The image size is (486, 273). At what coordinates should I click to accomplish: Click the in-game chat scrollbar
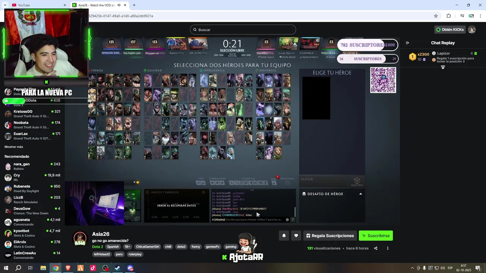[x=295, y=212]
